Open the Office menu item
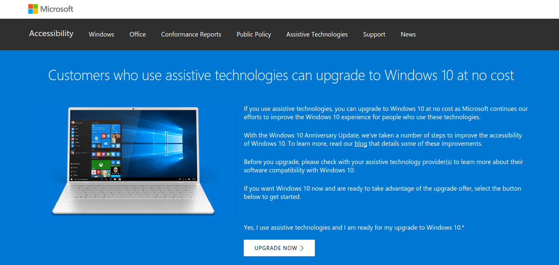This screenshot has width=559, height=265. click(x=138, y=34)
